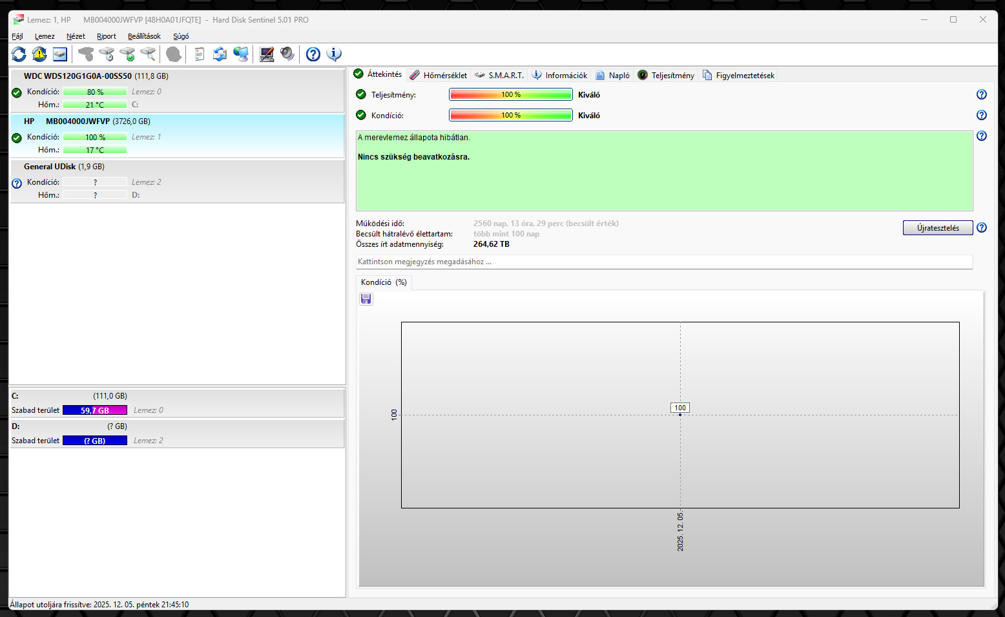1005x617 pixels.
Task: Click the help icon beside Teljesítmény bar
Action: tap(982, 94)
